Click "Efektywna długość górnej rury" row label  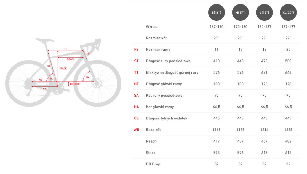coord(172,72)
